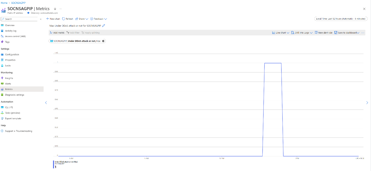Click the New alert rule button

(x=323, y=33)
